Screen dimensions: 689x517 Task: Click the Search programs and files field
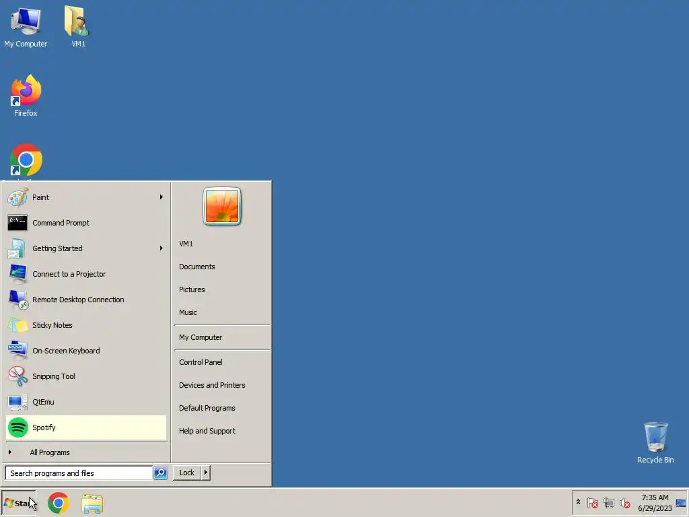79,473
